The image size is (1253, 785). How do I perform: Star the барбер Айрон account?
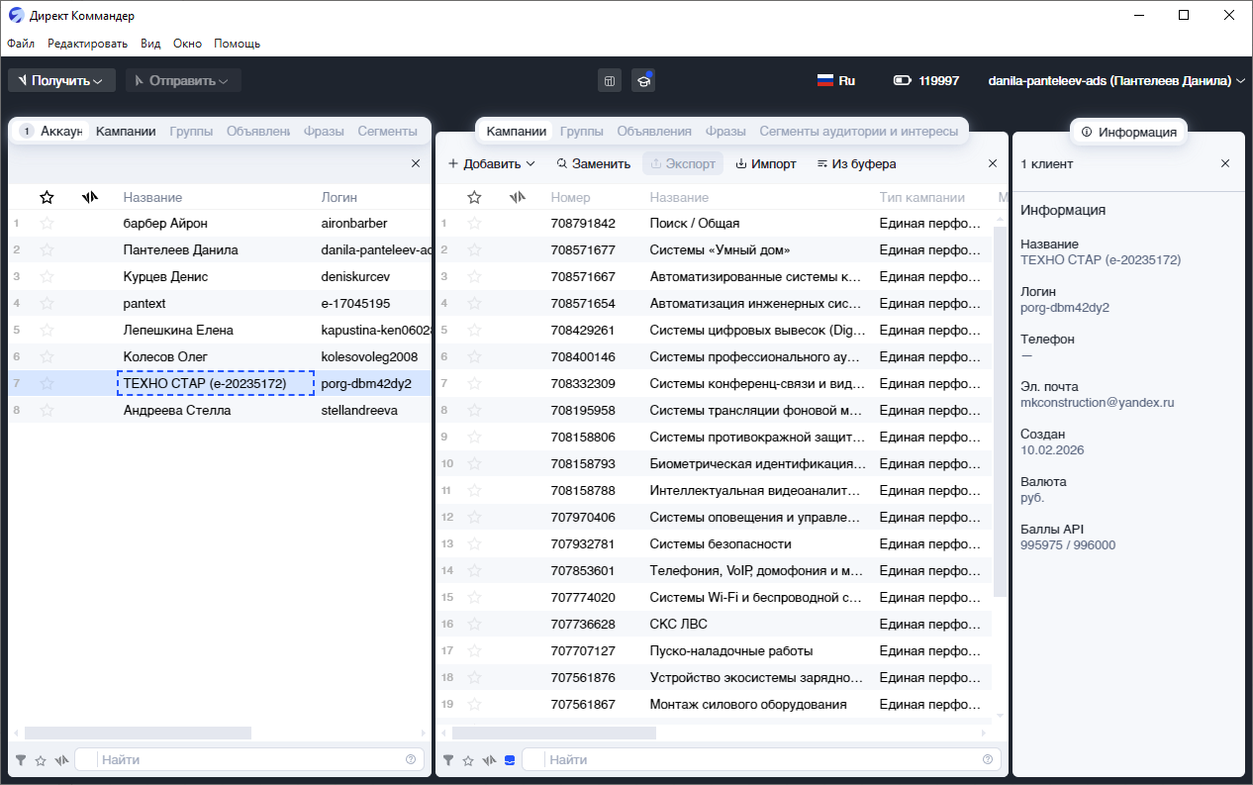(47, 224)
